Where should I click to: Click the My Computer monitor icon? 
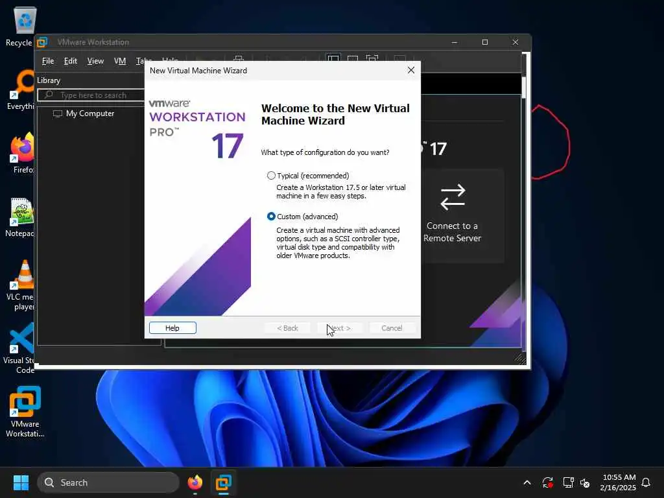click(x=58, y=113)
